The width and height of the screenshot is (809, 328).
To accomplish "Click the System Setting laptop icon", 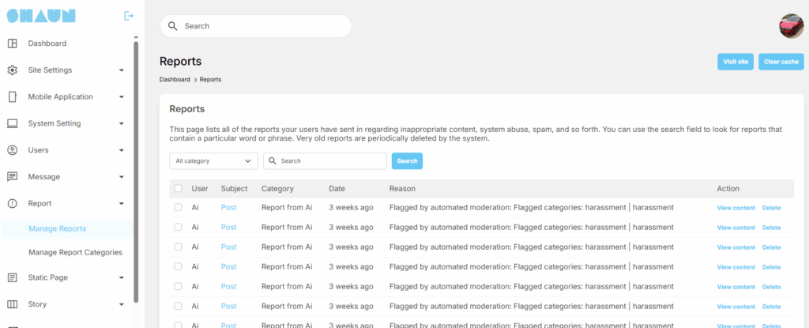I will (x=13, y=123).
